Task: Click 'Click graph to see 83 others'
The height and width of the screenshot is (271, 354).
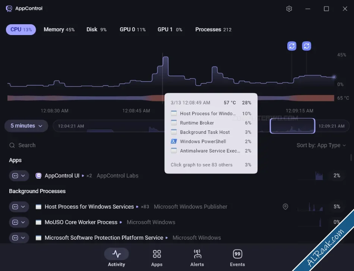Action: 201,165
